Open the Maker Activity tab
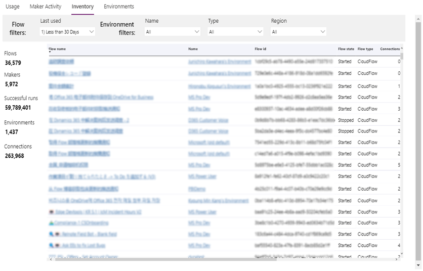 click(x=46, y=7)
